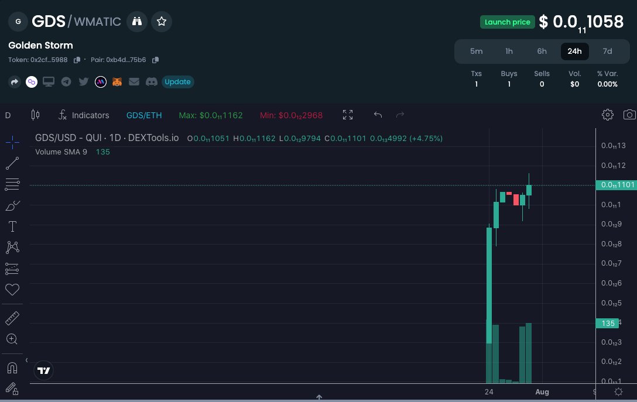Click the Golden Storm token name
Viewport: 637px width, 402px height.
[40, 46]
